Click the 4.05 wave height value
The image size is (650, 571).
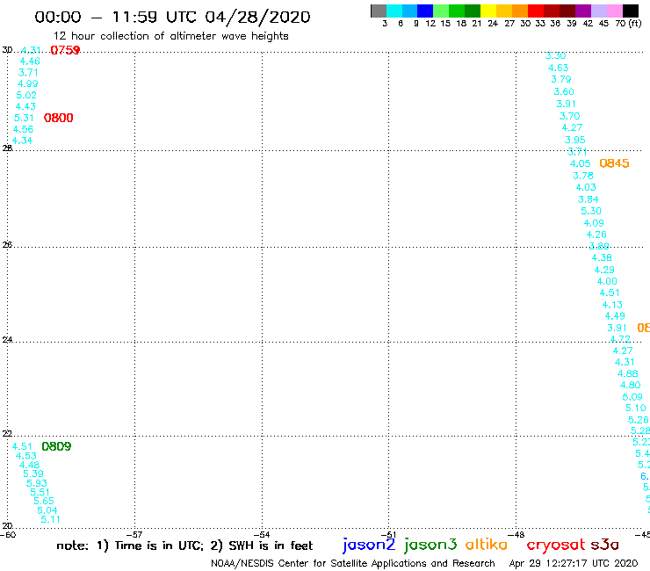[581, 163]
